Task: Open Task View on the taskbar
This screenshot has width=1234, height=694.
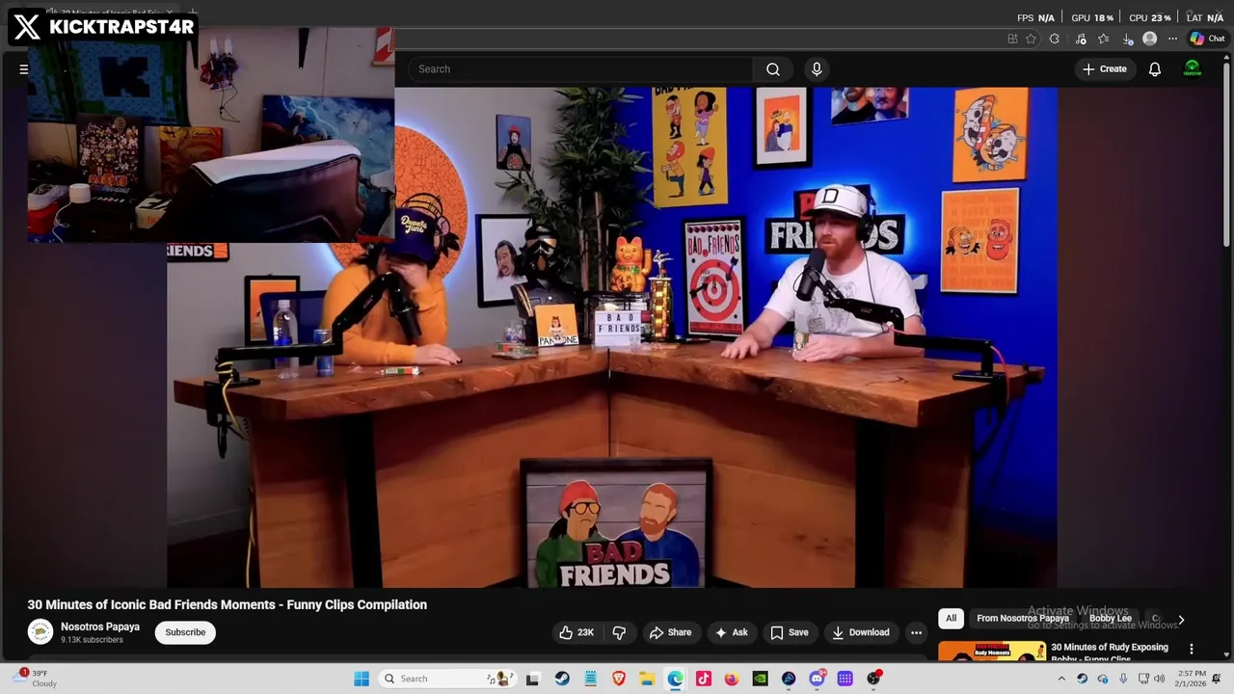Action: pyautogui.click(x=532, y=679)
